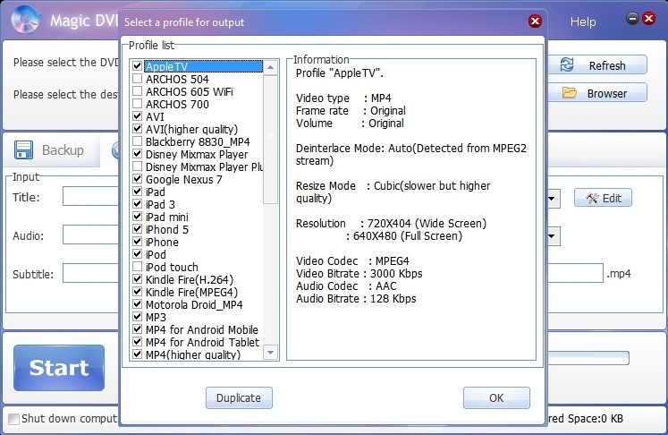Click the Refresh arrows icon
Viewport: 668px width, 435px height.
[x=567, y=65]
